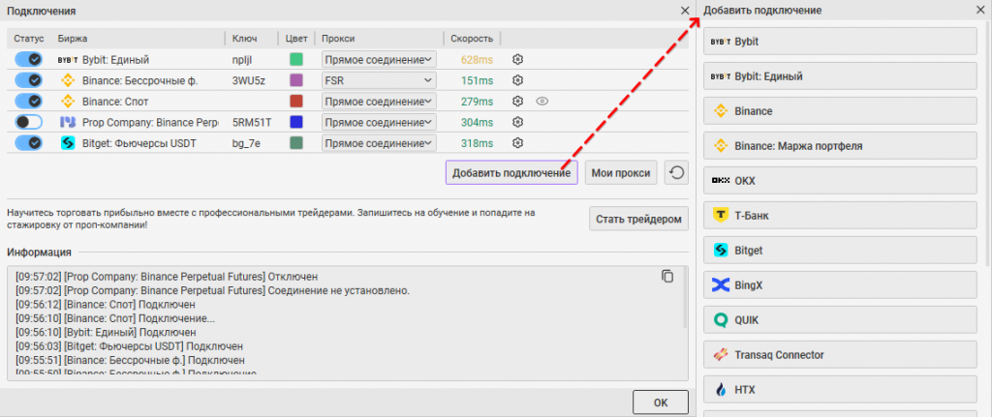Choose OKX in add connection list
992x417 pixels.
coord(841,181)
